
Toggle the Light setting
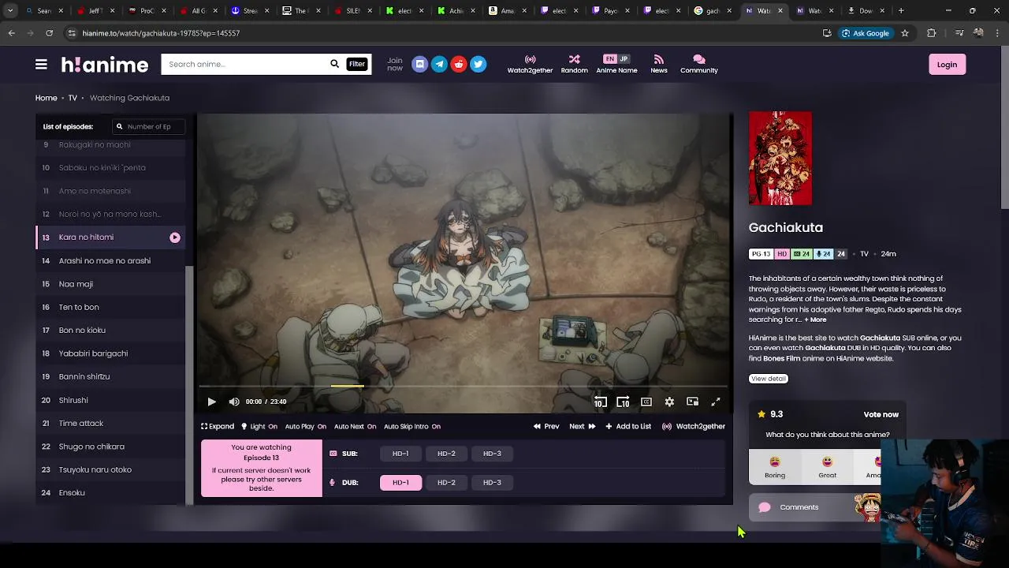259,426
